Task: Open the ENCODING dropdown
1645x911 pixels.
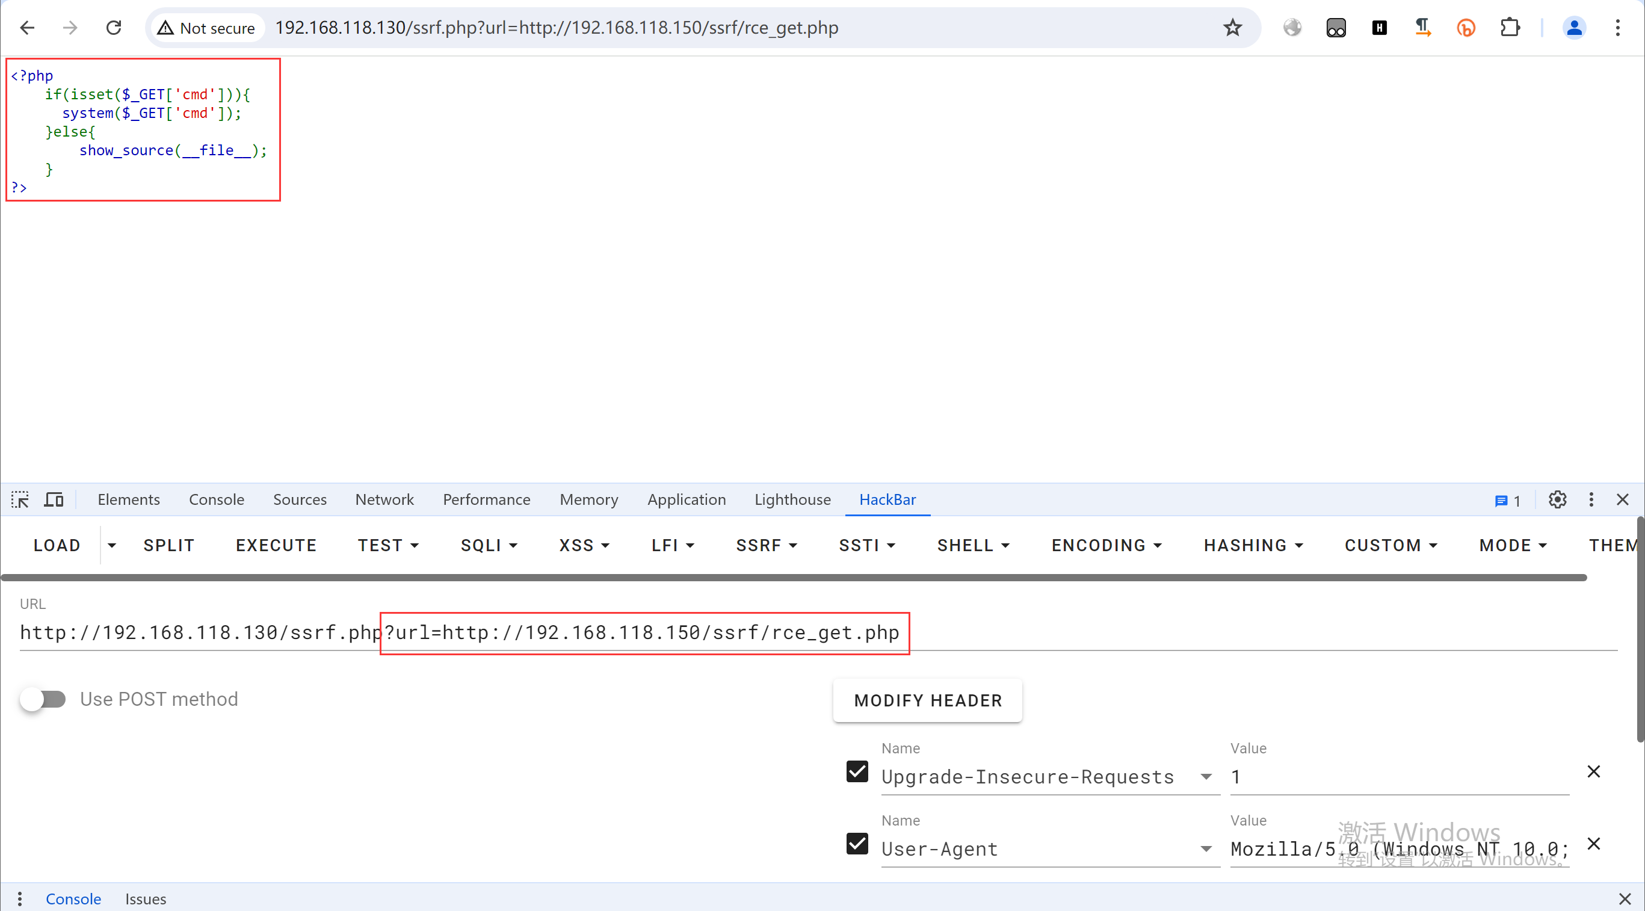Action: [1106, 545]
